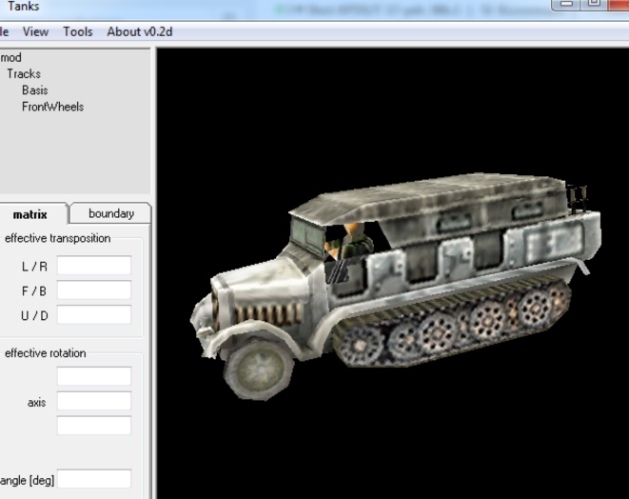Click the U / D transposition field
Viewport: 629px width, 499px height.
coord(94,314)
